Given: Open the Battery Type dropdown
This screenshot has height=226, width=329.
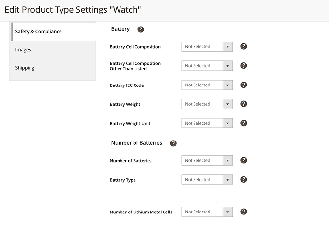Looking at the screenshot, I should [x=207, y=180].
